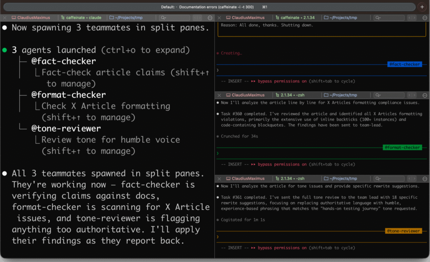Click the back arrow in the format-checker pane title bar
This screenshot has height=262, width=430.
click(x=410, y=95)
